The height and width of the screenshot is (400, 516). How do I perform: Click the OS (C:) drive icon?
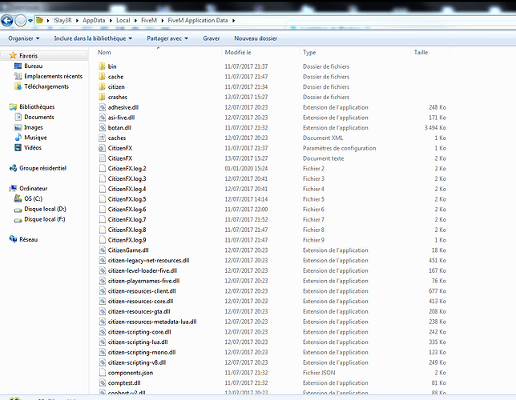(18, 198)
